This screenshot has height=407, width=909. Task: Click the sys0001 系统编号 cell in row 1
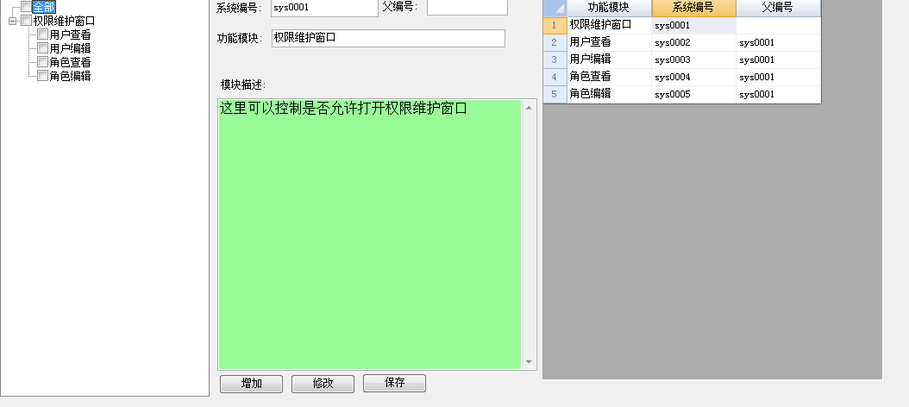pyautogui.click(x=694, y=26)
